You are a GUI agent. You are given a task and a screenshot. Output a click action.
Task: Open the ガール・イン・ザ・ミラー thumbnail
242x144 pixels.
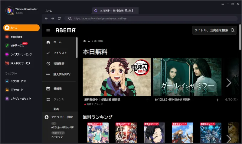[x=187, y=77]
